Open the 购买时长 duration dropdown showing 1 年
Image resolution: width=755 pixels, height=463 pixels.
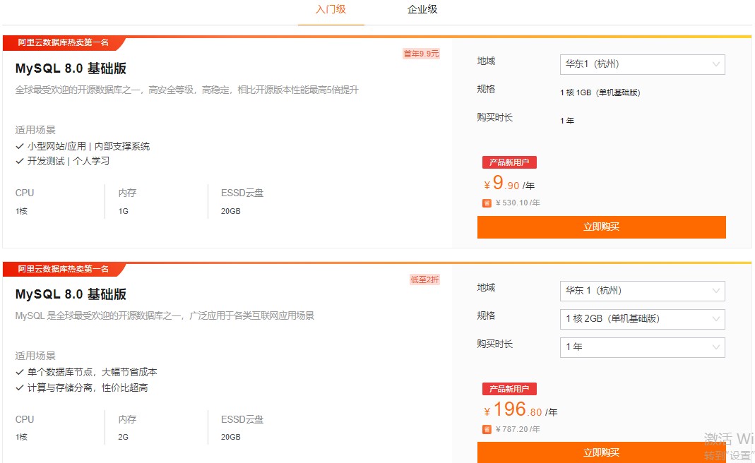641,347
